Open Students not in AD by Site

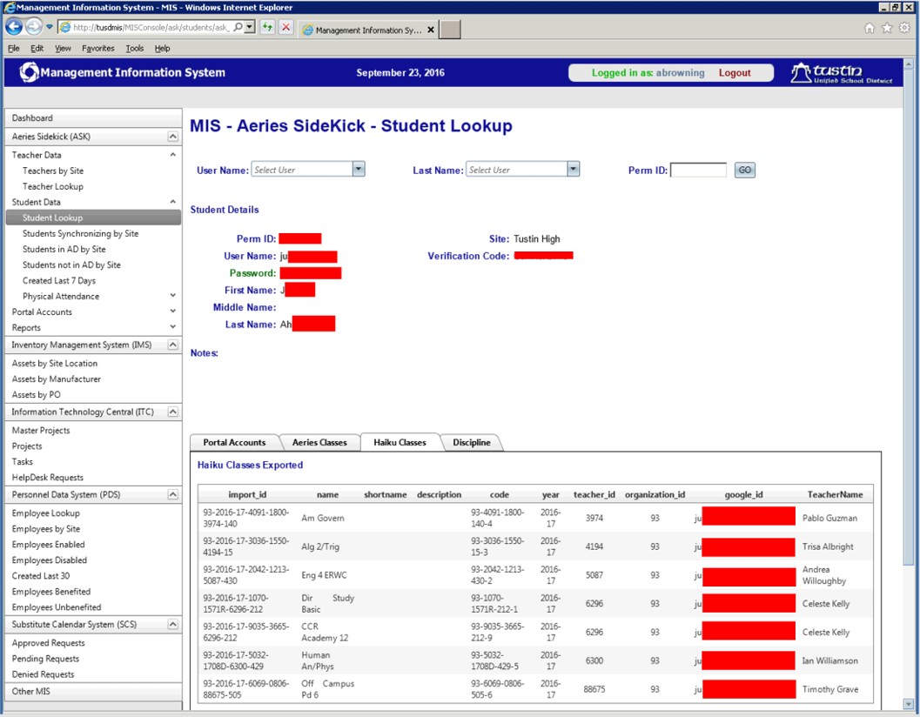tap(71, 265)
